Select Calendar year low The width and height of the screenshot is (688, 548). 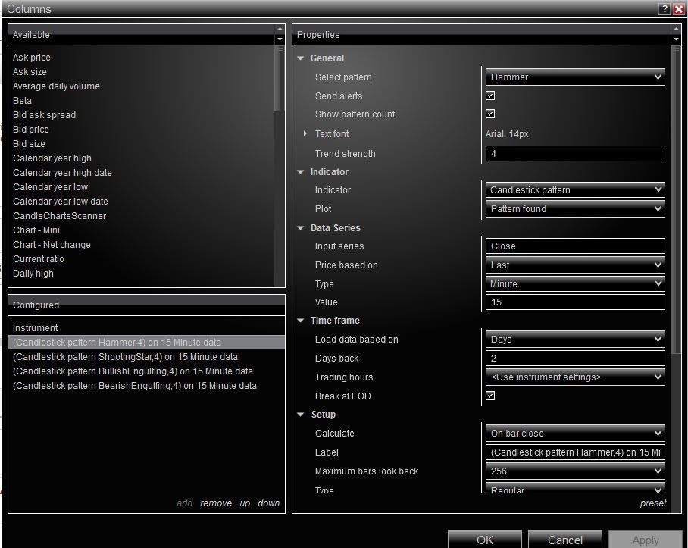pyautogui.click(x=51, y=187)
